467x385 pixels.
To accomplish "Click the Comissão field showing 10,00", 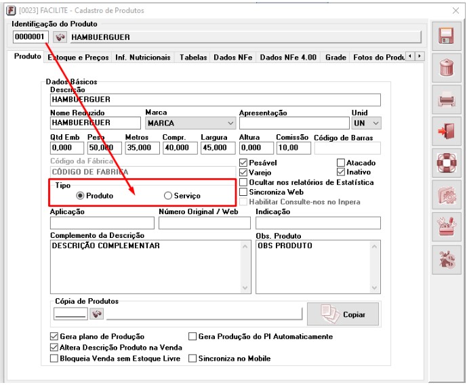I will coord(293,148).
